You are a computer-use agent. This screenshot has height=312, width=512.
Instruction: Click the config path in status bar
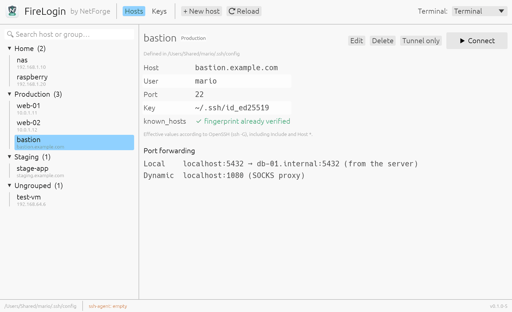(x=40, y=306)
